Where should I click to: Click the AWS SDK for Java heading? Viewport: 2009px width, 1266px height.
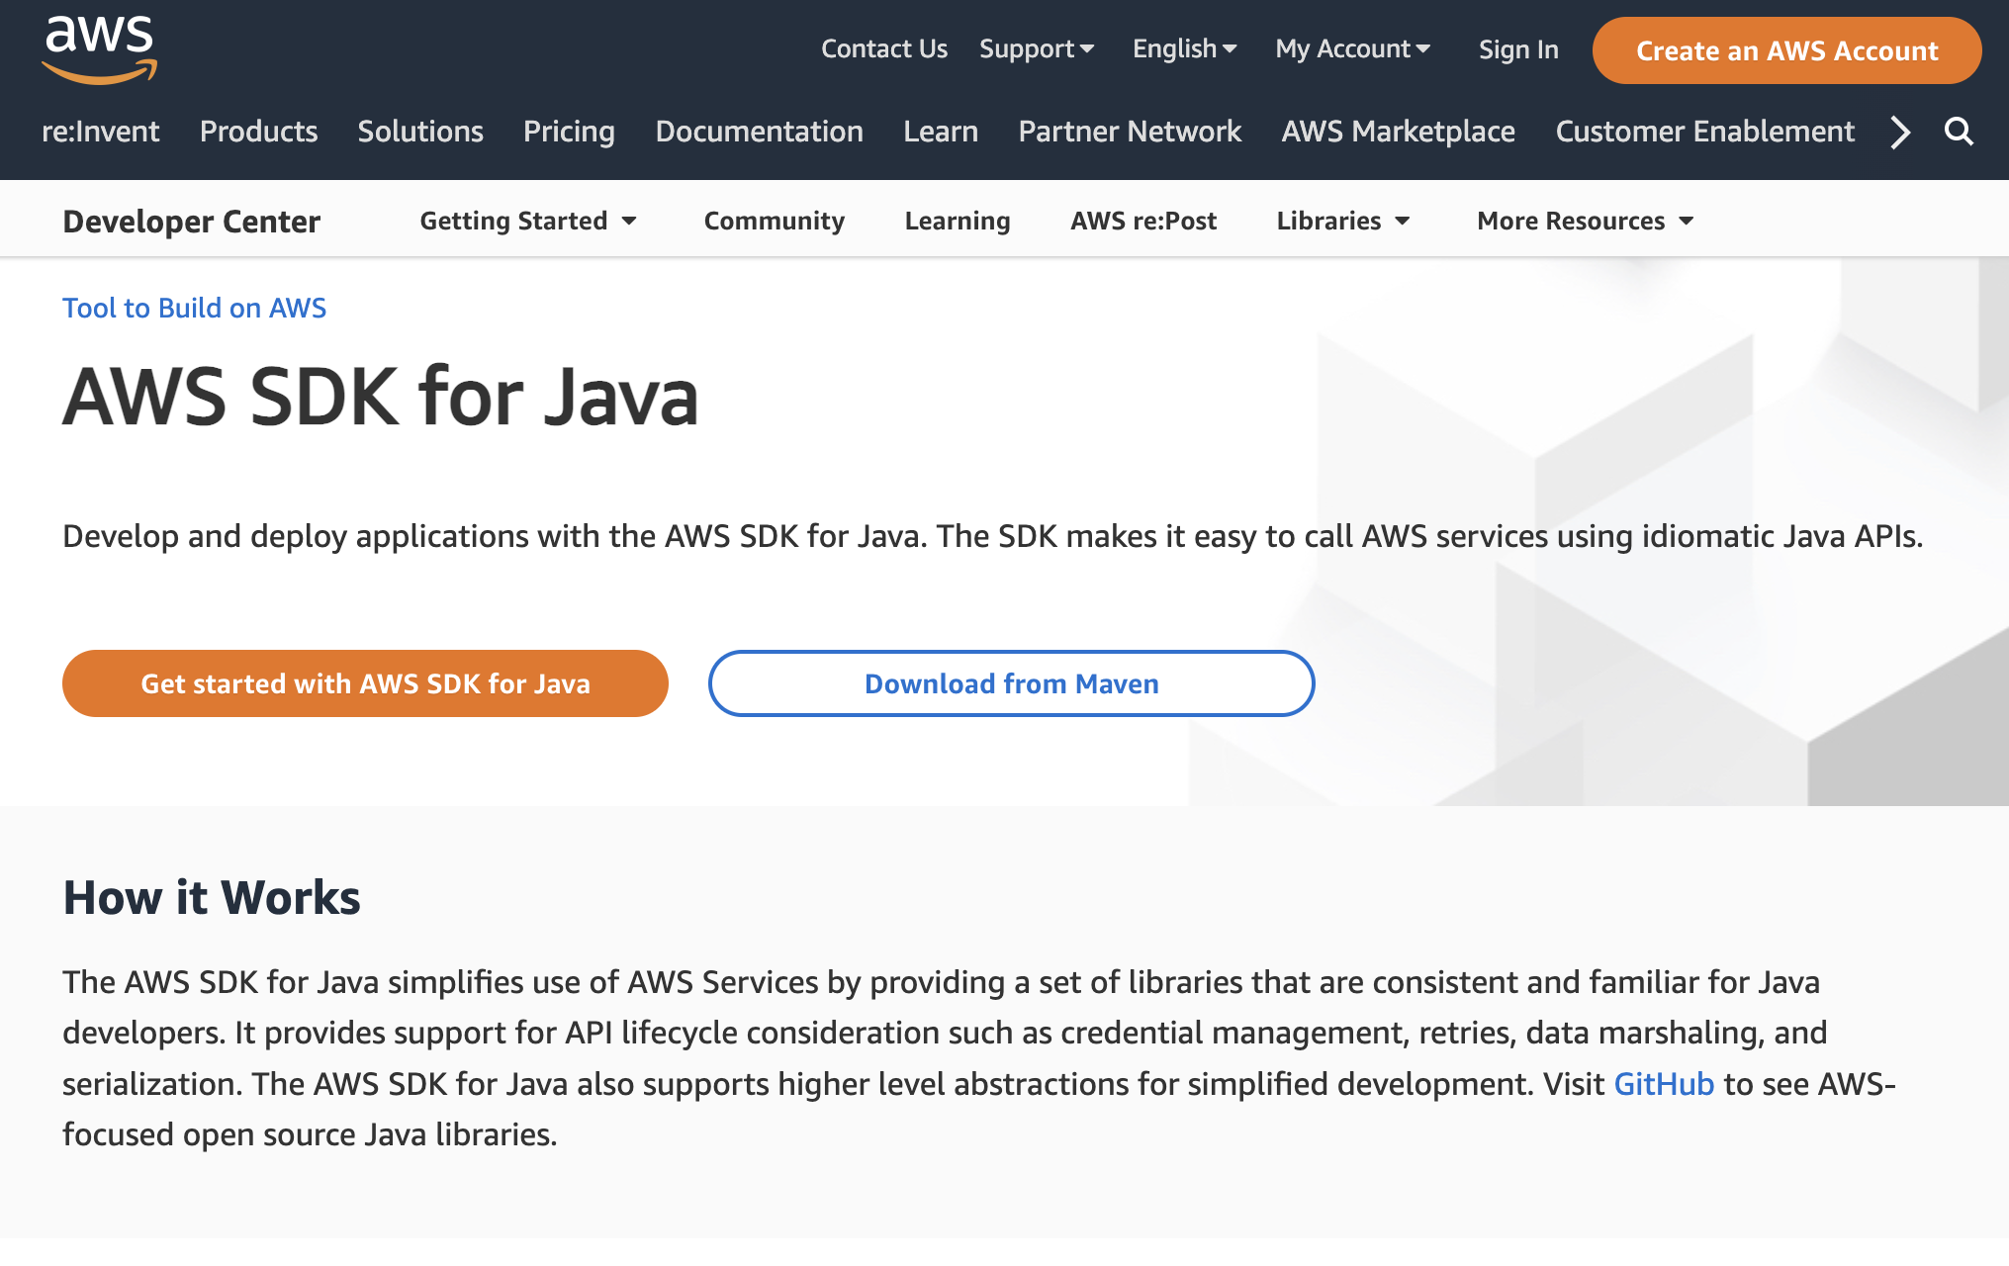click(381, 397)
